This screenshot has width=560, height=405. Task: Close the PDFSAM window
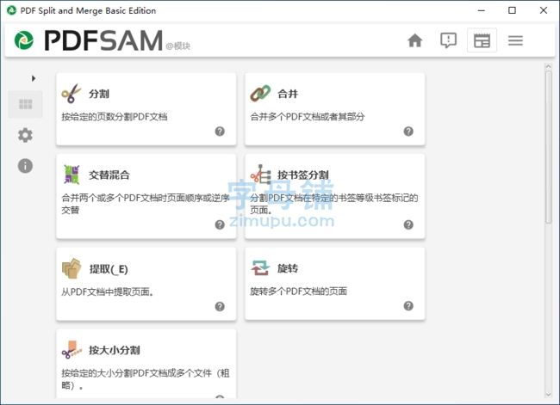click(x=544, y=10)
